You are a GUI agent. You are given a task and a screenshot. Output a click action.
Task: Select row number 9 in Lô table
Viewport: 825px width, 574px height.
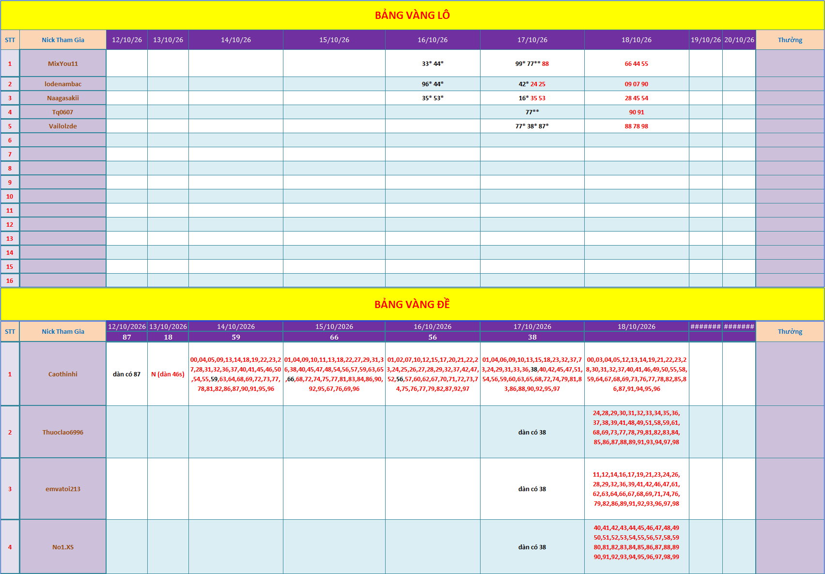pyautogui.click(x=10, y=182)
